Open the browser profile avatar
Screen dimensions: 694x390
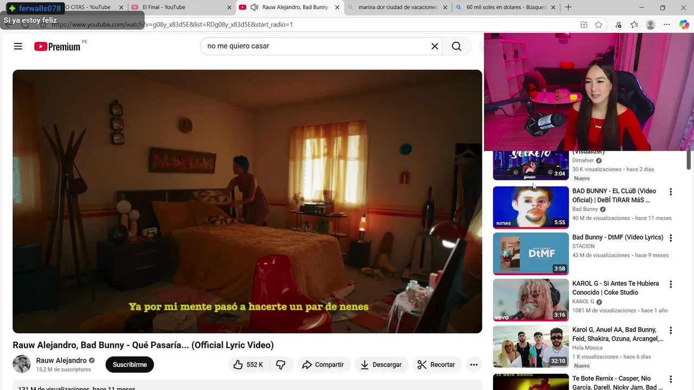pos(651,24)
